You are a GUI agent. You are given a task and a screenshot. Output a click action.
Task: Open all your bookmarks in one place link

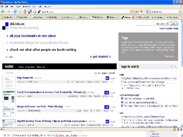click(x=33, y=36)
